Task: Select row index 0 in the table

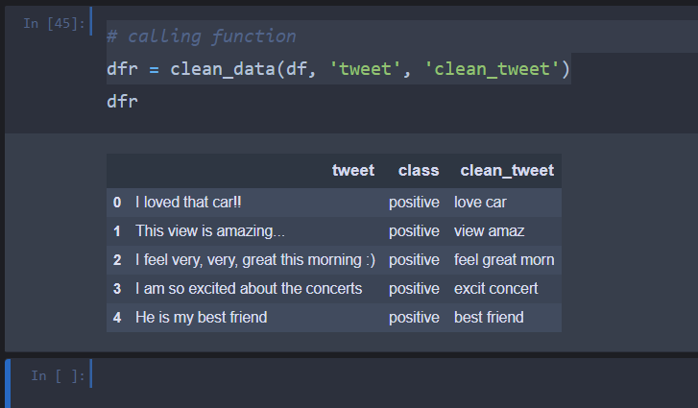Action: click(x=117, y=203)
